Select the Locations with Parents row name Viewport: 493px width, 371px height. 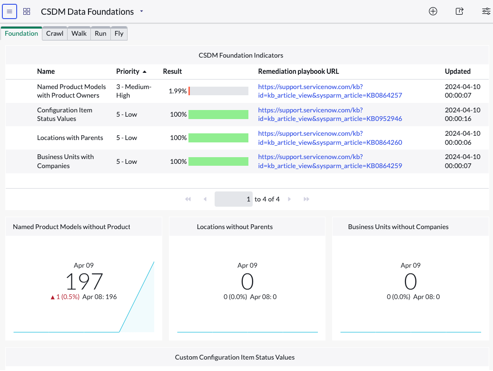pyautogui.click(x=70, y=138)
